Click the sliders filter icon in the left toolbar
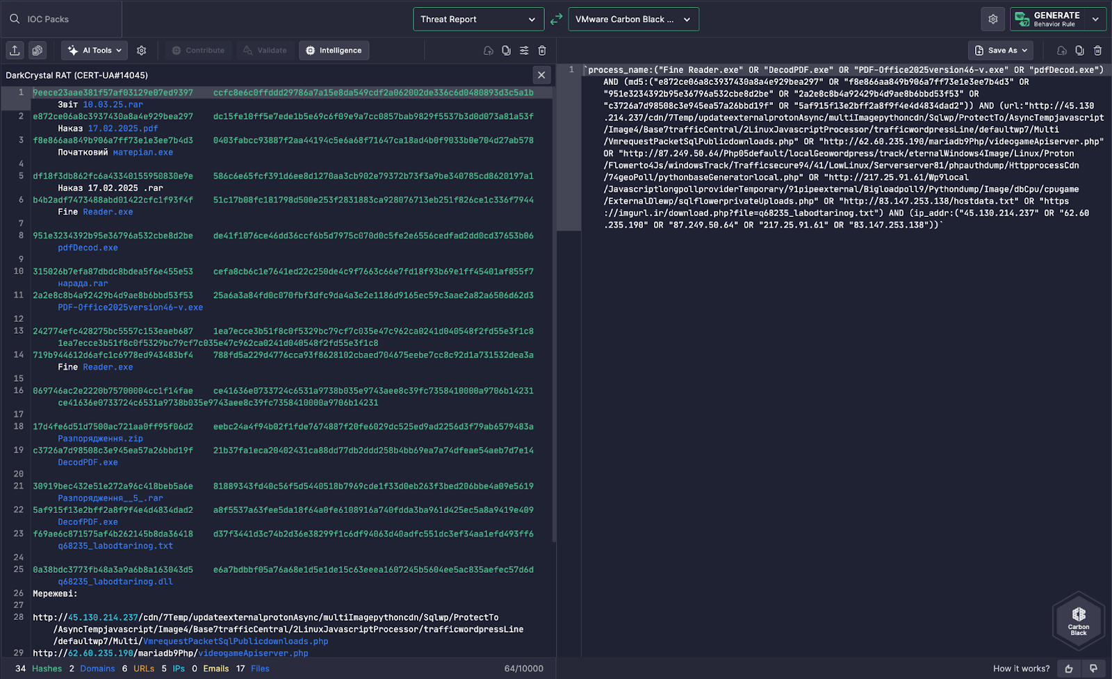The height and width of the screenshot is (679, 1112). (x=524, y=50)
